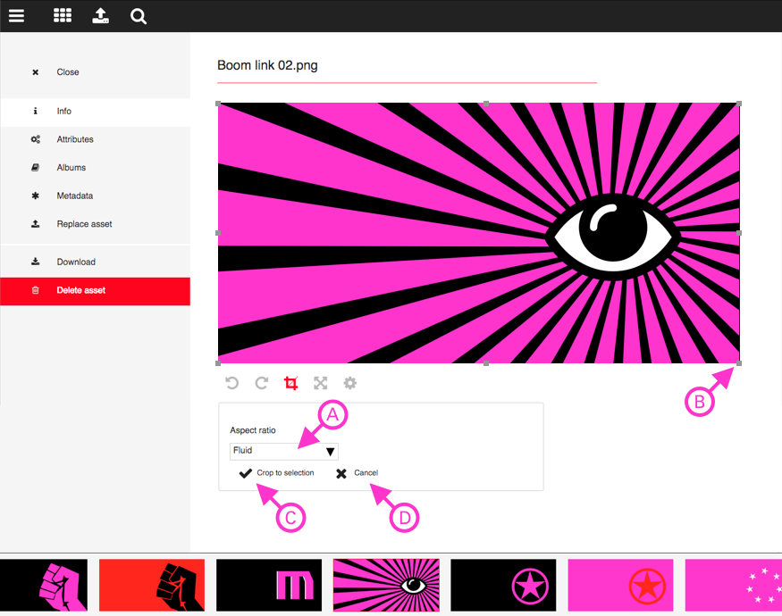Click the checkmark icon beside Crop to selection
The image size is (782, 616).
click(x=246, y=473)
